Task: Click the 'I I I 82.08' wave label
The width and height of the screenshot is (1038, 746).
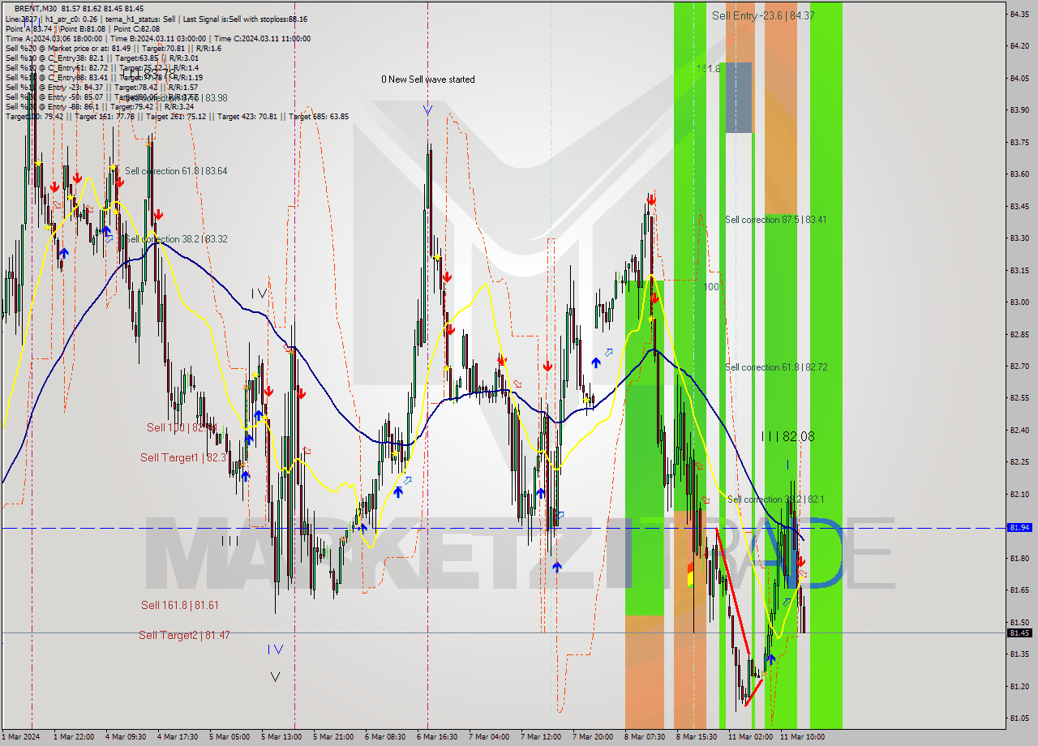Action: [x=787, y=436]
